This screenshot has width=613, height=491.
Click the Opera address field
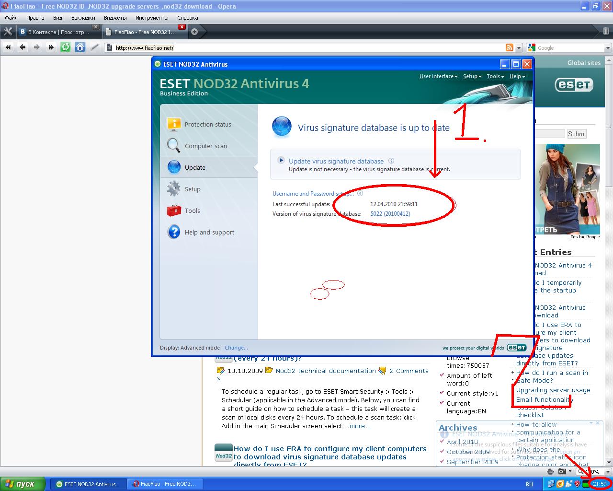309,48
